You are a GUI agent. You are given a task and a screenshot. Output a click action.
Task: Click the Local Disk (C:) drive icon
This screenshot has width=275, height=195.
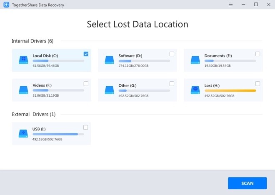coord(23,60)
